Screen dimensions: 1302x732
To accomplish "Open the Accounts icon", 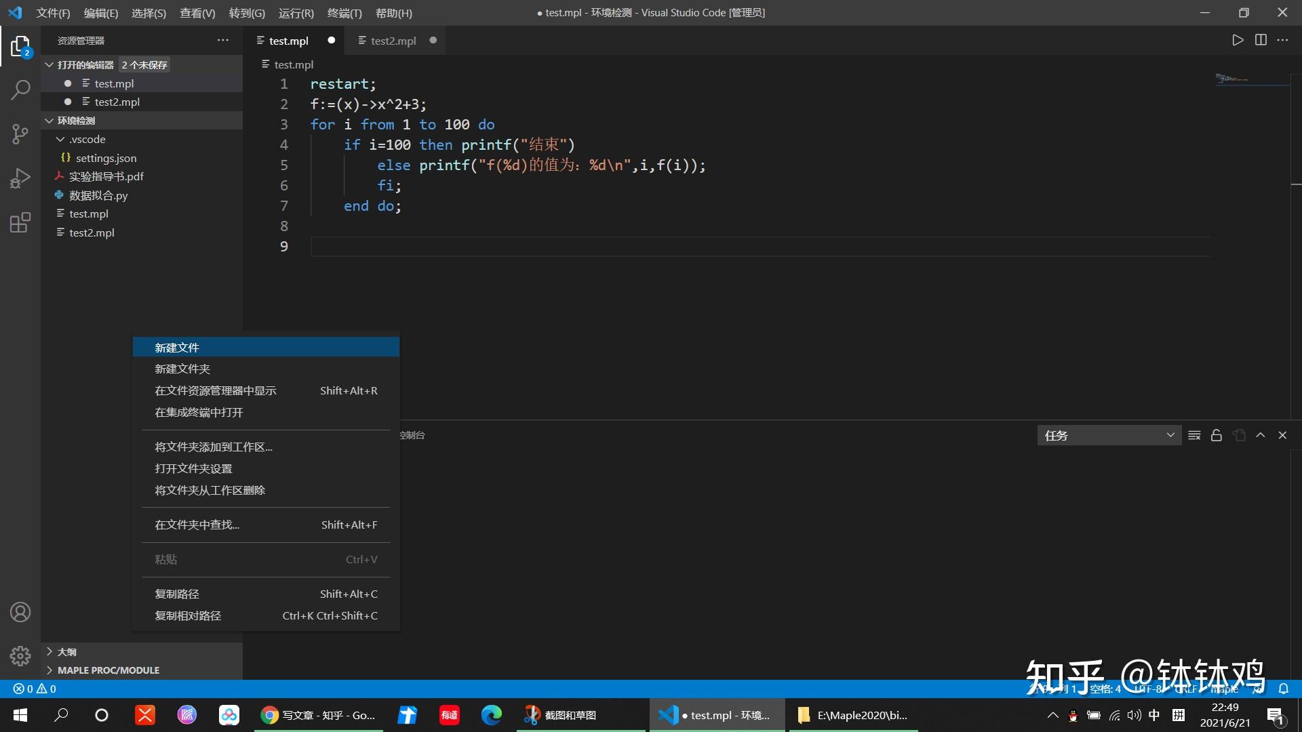I will pos(20,612).
